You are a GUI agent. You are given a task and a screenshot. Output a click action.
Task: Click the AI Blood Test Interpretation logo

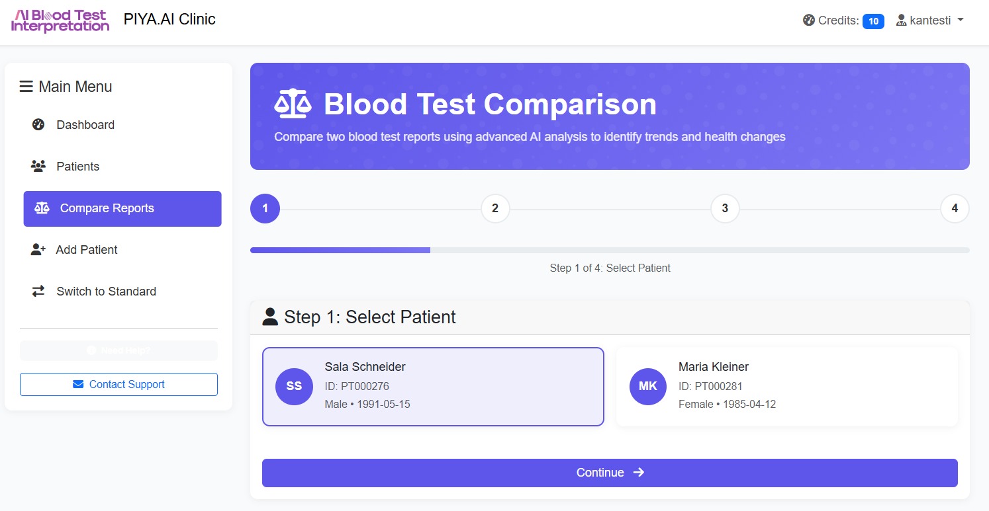tap(60, 20)
